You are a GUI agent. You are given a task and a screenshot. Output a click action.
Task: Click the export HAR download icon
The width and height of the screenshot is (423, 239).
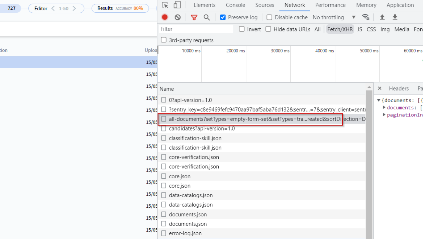click(395, 17)
